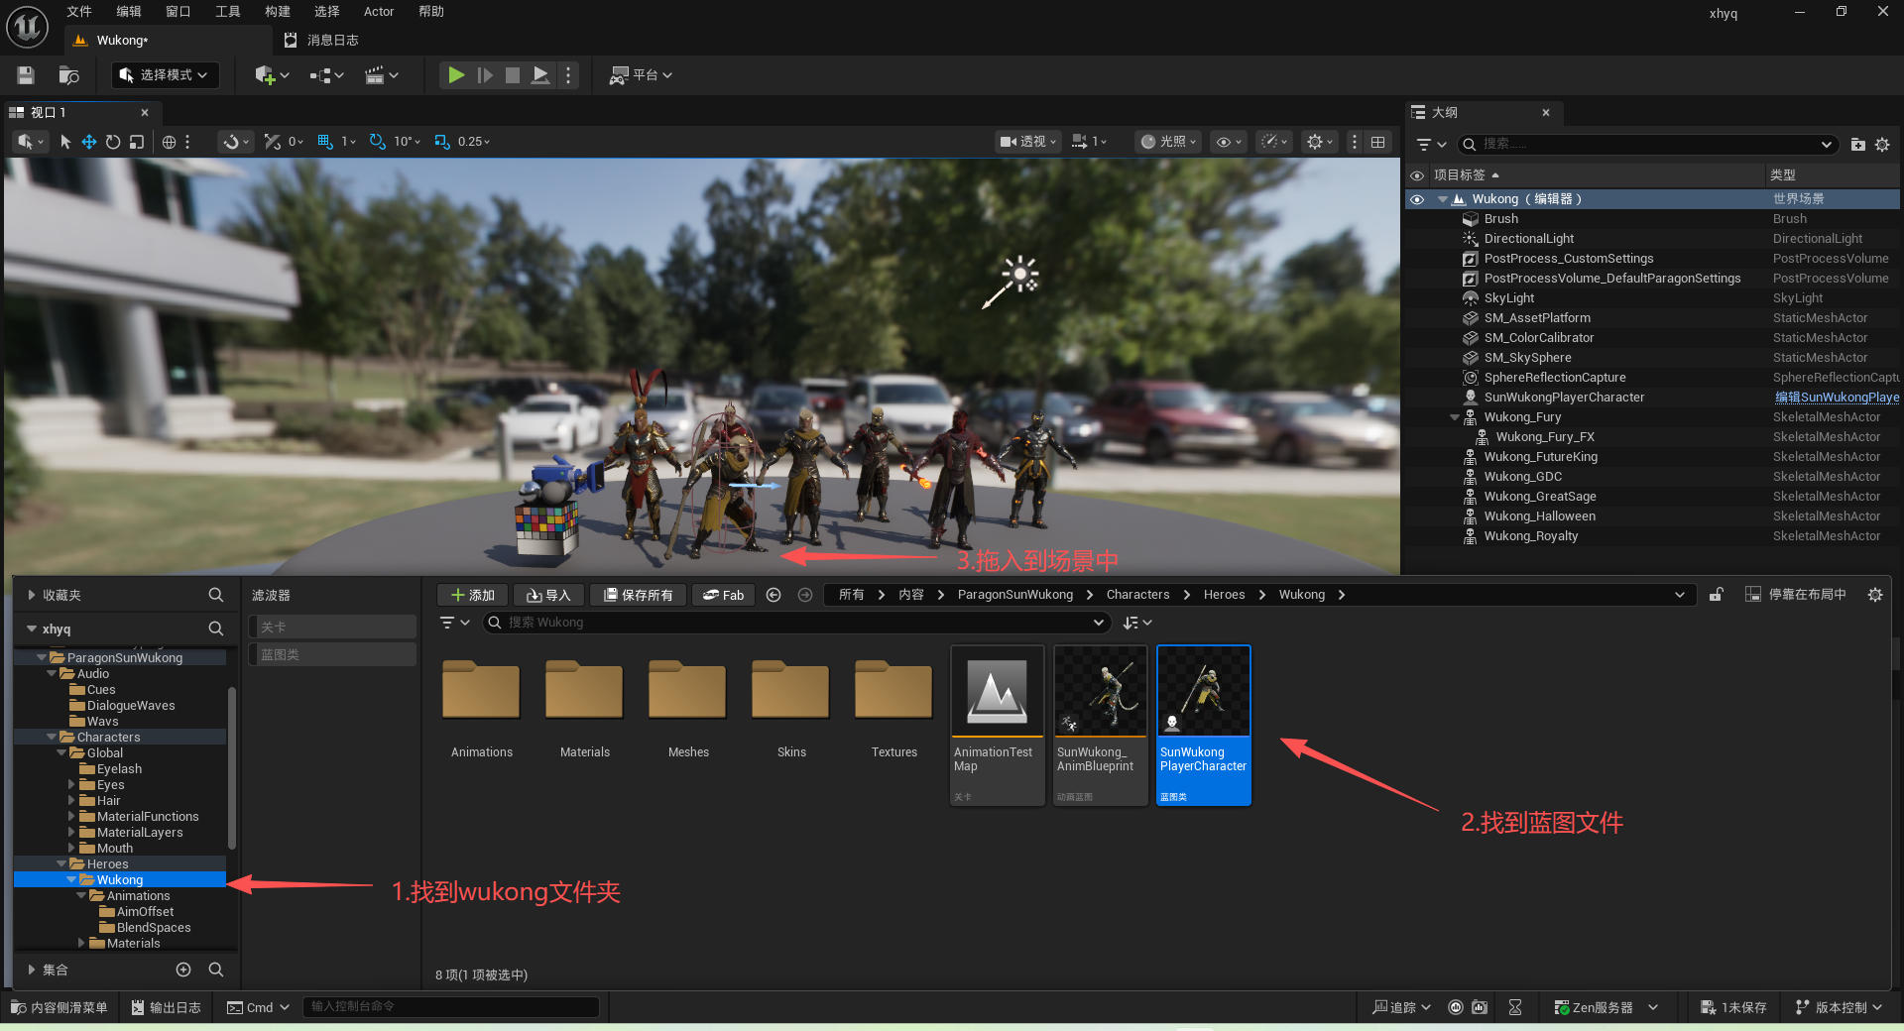Activate the Rotate tool in viewport
1904x1031 pixels.
click(113, 142)
